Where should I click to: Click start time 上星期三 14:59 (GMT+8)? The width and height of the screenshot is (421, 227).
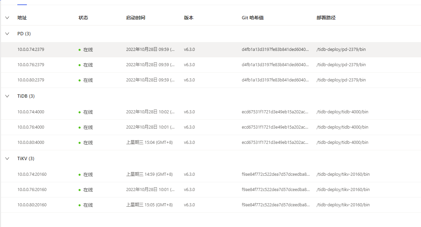point(149,174)
